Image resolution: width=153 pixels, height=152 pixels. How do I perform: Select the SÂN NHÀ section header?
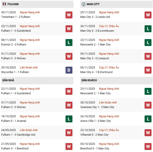(x=8, y=80)
